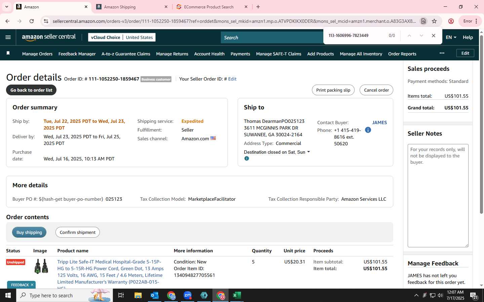Click info icon below Destination closed

click(x=247, y=158)
